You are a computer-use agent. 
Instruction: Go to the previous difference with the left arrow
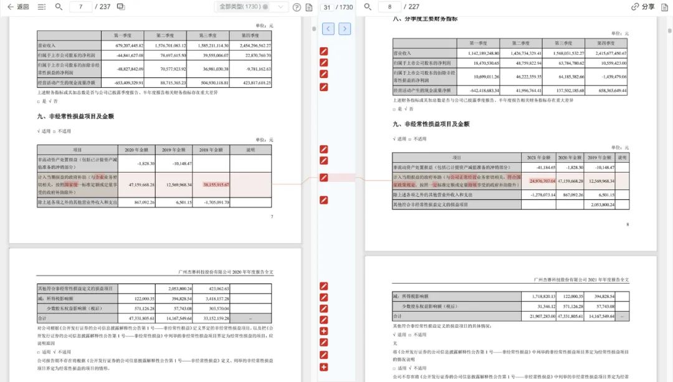(328, 29)
